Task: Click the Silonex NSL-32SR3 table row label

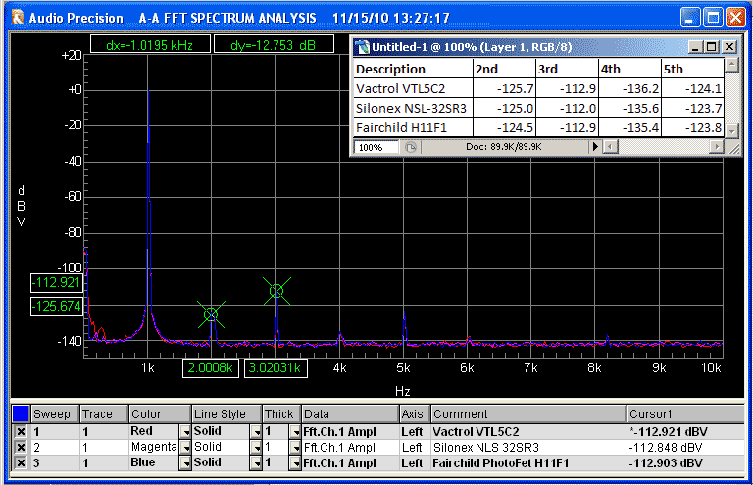Action: pyautogui.click(x=411, y=109)
